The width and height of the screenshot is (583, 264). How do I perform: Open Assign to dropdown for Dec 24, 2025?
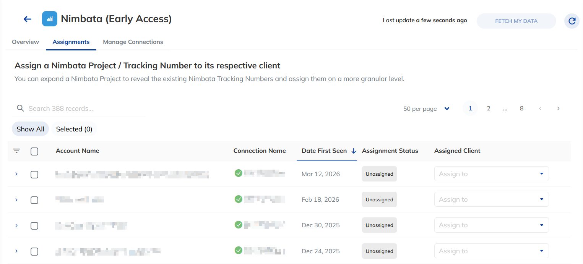491,251
